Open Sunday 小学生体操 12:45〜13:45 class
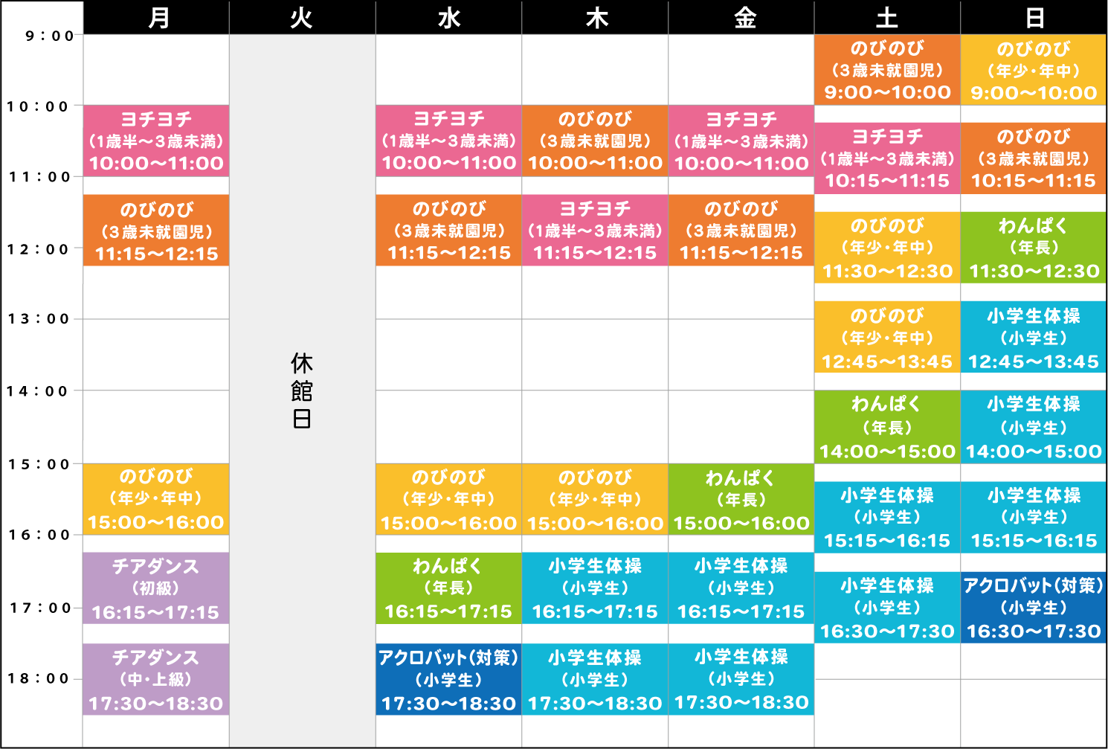This screenshot has height=749, width=1108. click(x=1034, y=337)
